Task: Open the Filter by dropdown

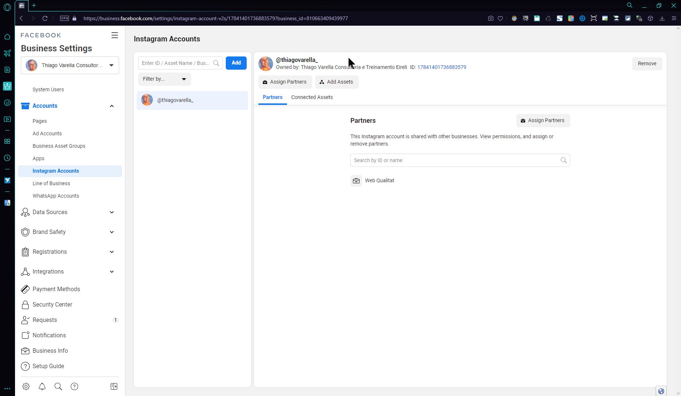Action: pos(165,79)
